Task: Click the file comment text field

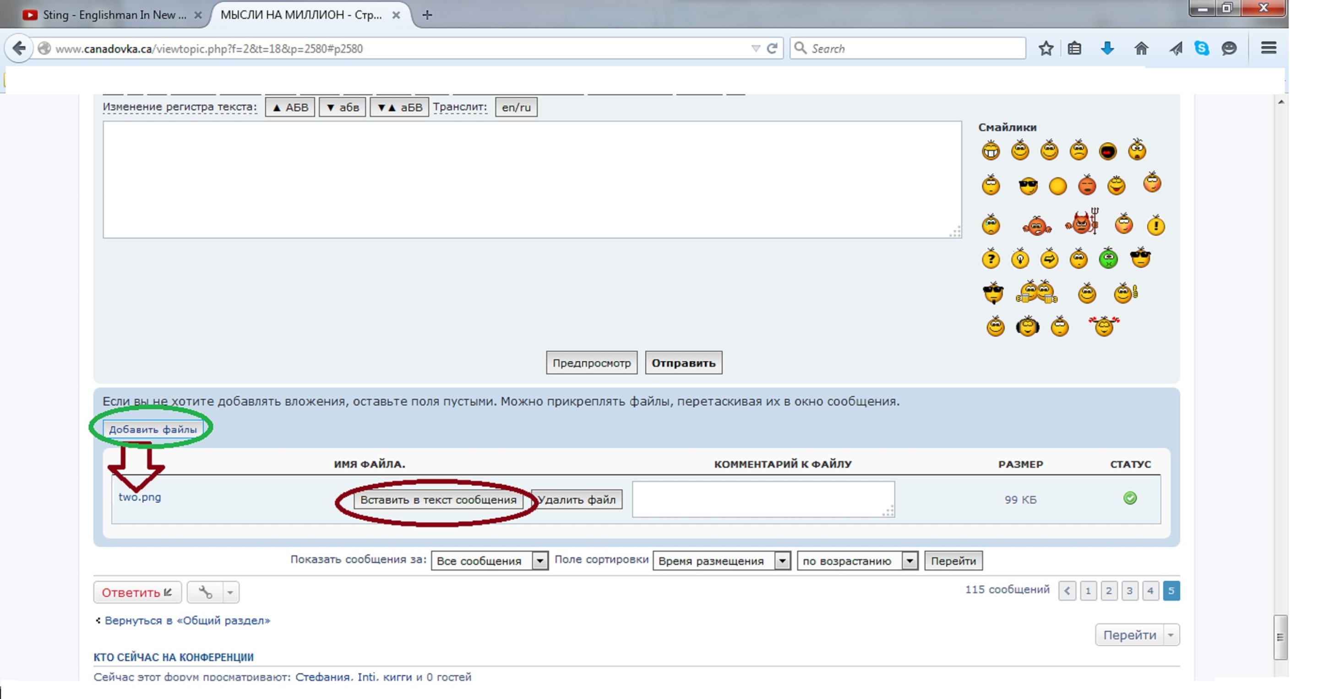Action: 763,499
